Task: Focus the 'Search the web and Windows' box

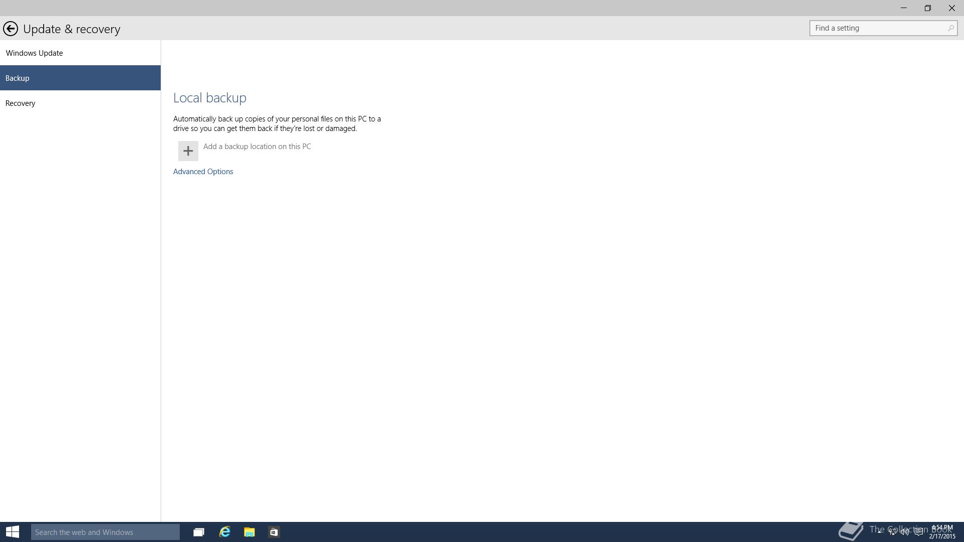Action: tap(105, 532)
